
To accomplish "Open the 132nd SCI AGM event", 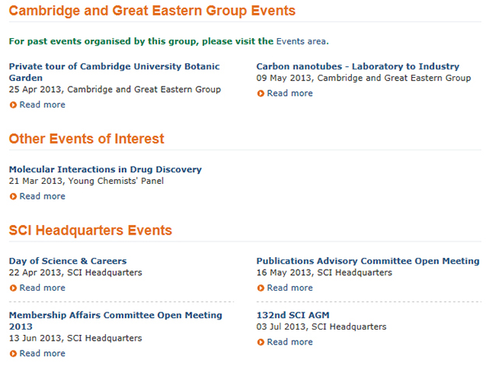I will (293, 316).
